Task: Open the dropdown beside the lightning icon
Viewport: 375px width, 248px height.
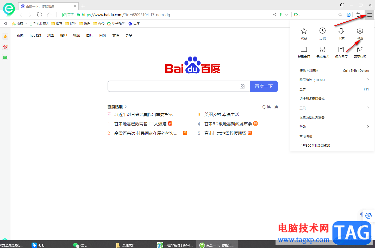Action: (x=286, y=15)
